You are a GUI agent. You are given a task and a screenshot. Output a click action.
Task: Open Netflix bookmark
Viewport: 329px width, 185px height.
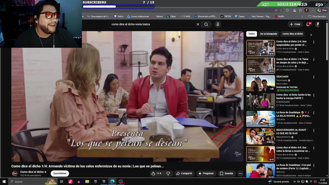pyautogui.click(x=279, y=16)
